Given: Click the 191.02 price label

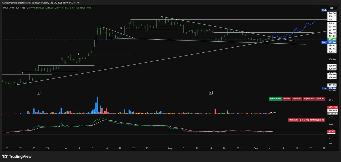Looking at the screenshot, I should coord(332,36).
